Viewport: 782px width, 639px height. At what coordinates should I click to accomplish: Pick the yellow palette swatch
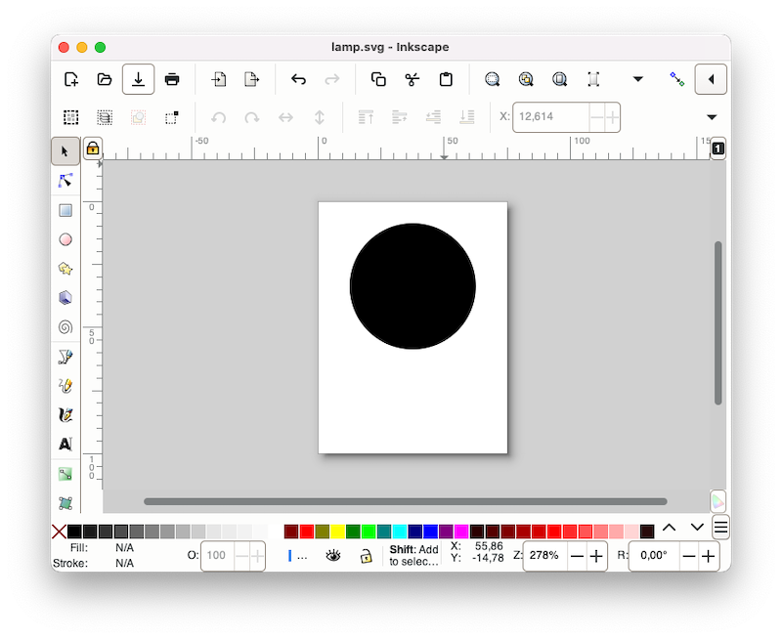coord(337,532)
